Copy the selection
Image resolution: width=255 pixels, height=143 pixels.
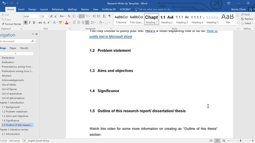coord(6,19)
